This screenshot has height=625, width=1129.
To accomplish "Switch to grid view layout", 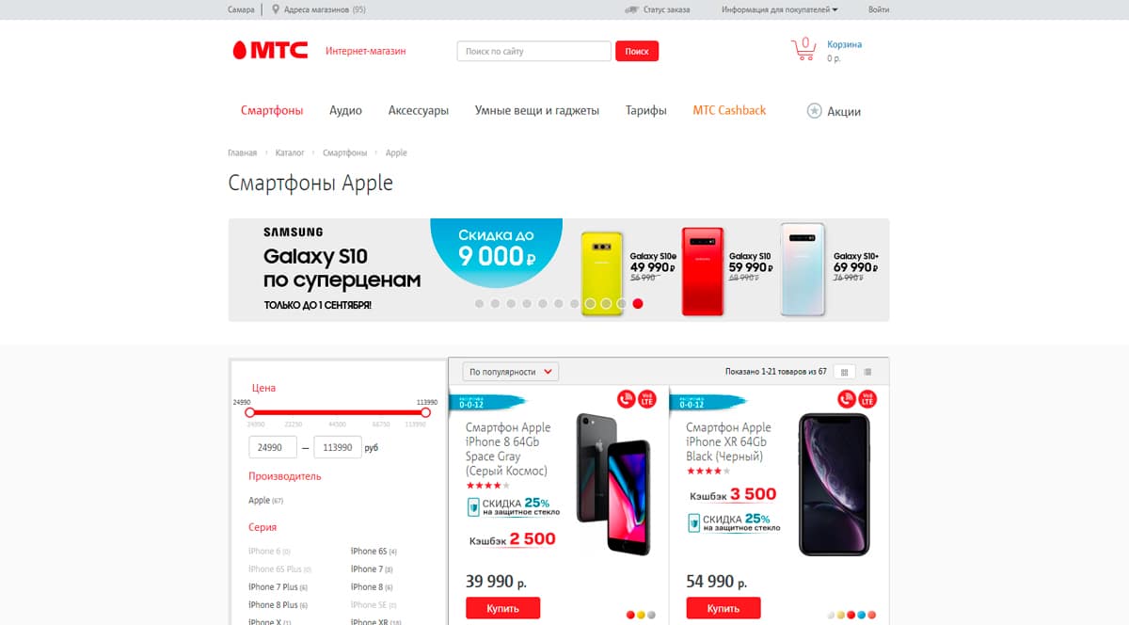I will [845, 372].
